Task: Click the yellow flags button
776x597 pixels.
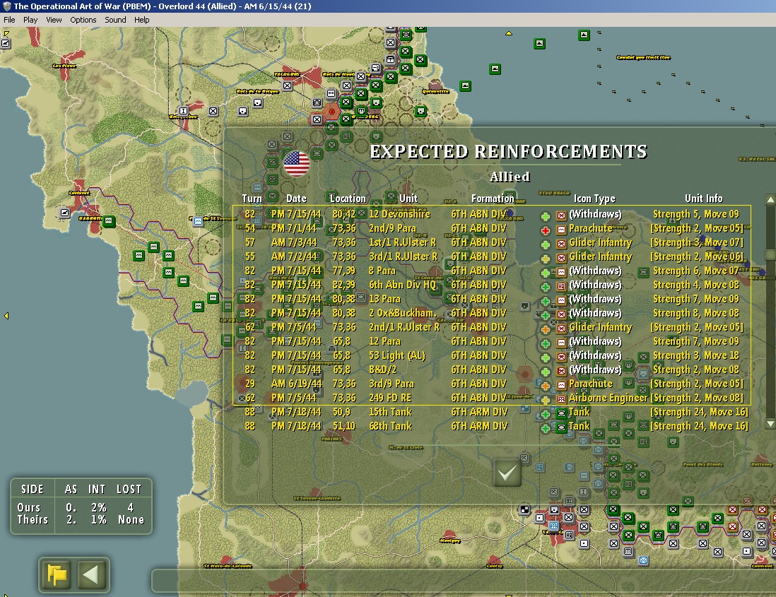Action: [57, 574]
